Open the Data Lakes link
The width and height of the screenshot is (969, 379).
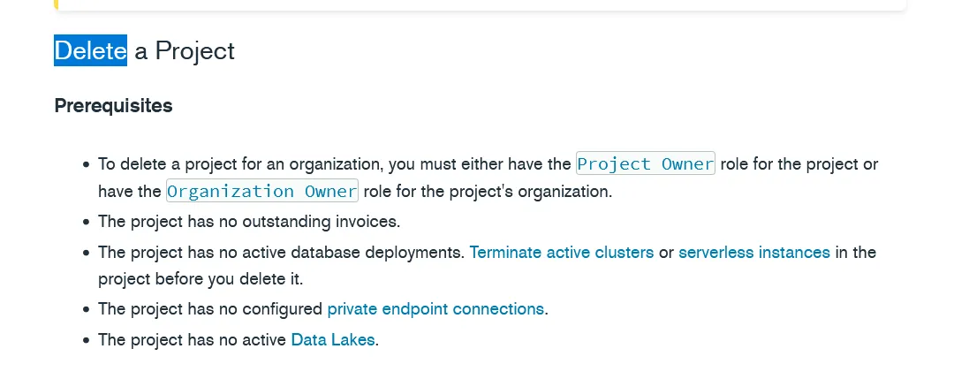tap(333, 338)
